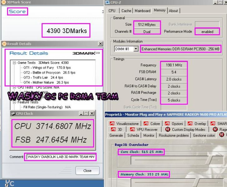Close the Result Details window with X
This screenshot has height=187, width=227.
[100, 44]
